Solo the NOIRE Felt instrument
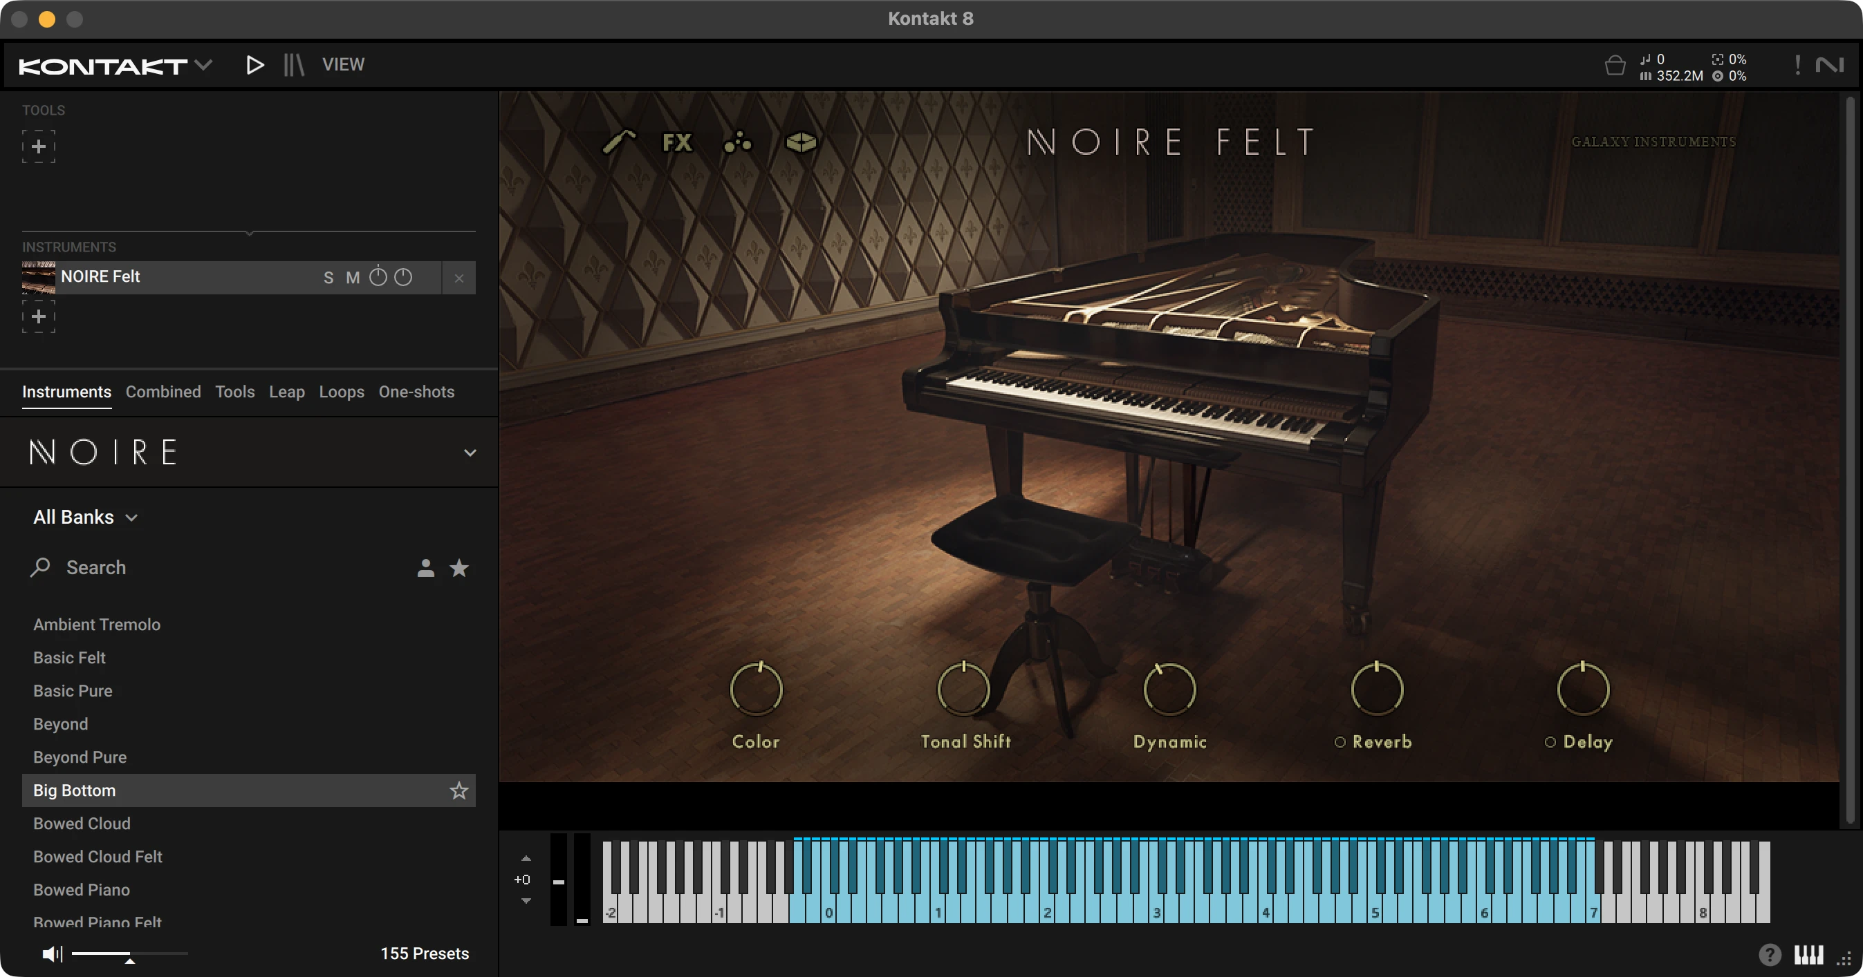Viewport: 1863px width, 977px height. [x=329, y=278]
